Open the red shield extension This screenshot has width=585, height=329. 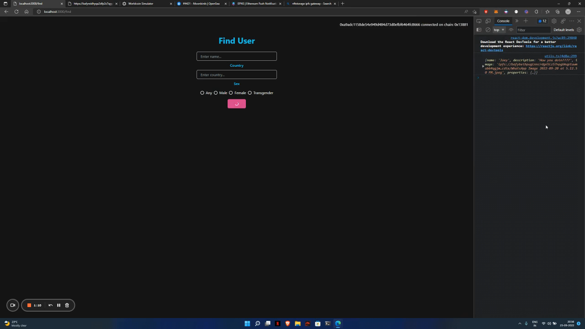click(x=486, y=11)
